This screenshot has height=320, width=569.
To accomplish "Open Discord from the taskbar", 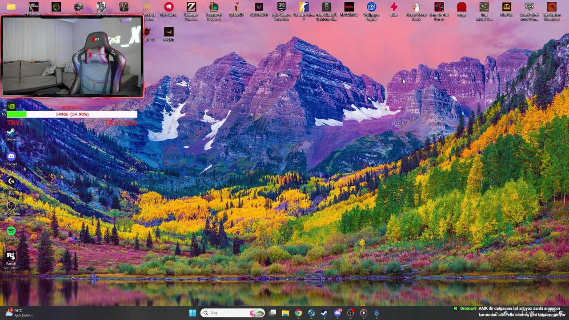I will point(337,313).
